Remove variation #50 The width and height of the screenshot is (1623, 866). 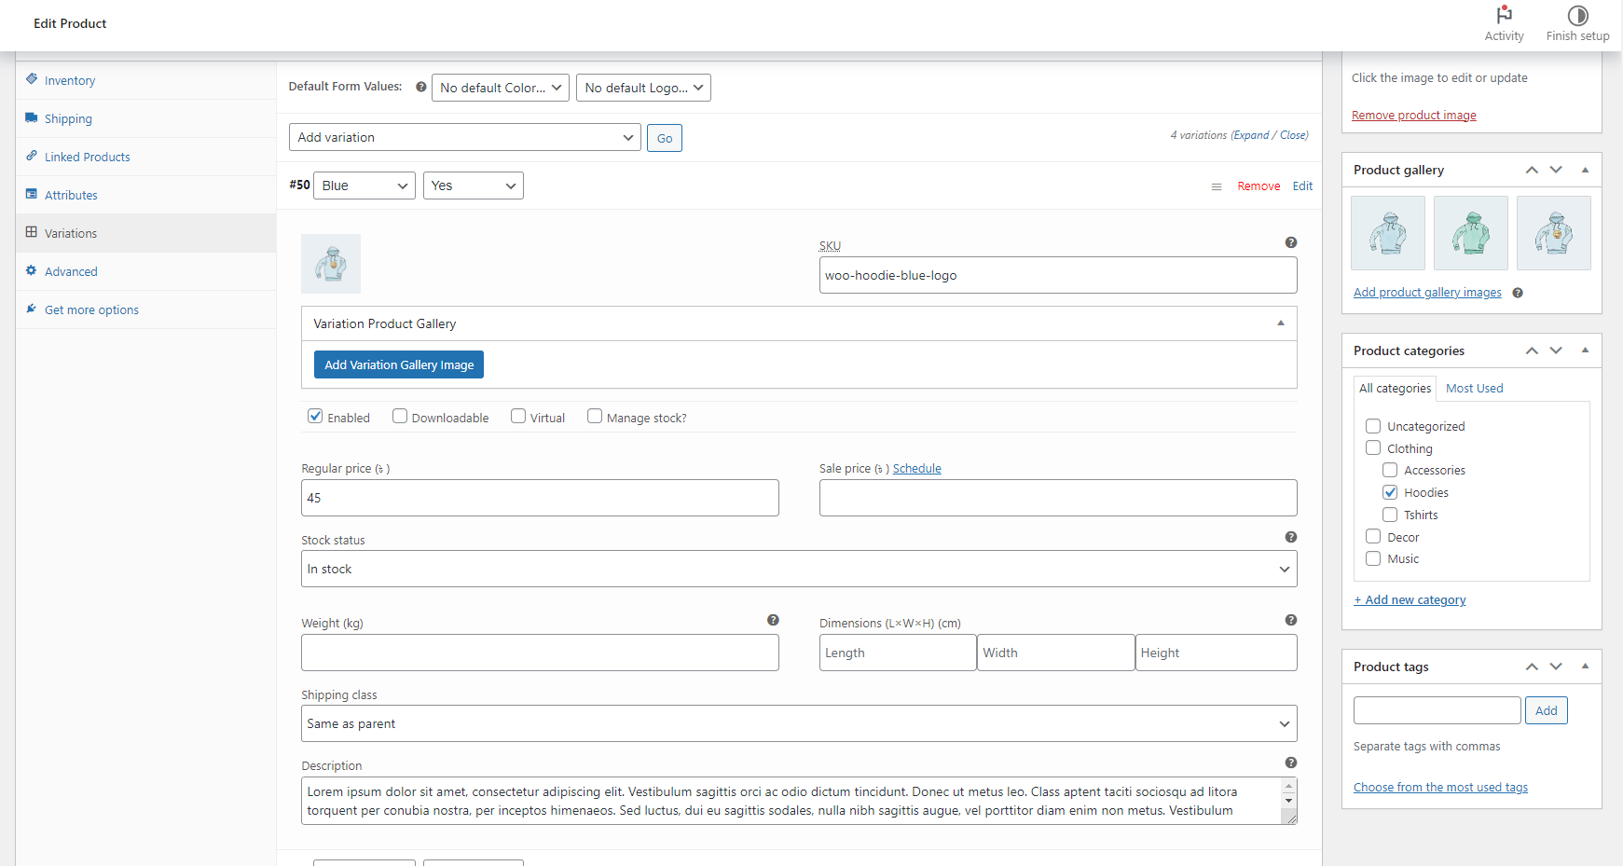point(1259,186)
